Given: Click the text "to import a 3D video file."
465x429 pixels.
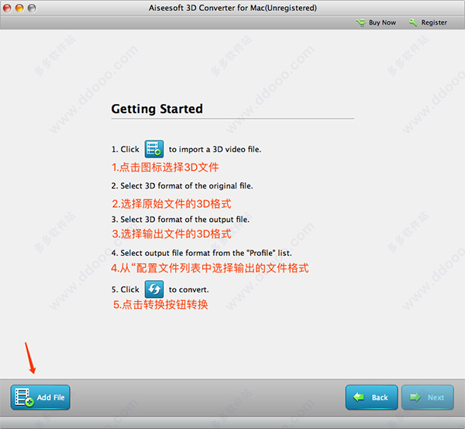Looking at the screenshot, I should click(215, 149).
